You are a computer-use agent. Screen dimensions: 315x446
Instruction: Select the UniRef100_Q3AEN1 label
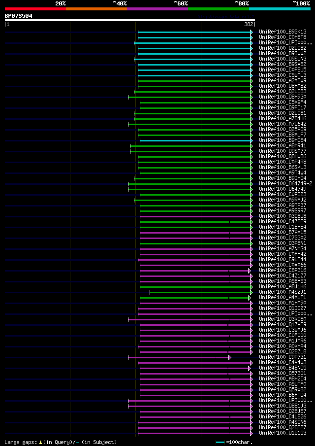click(x=283, y=243)
